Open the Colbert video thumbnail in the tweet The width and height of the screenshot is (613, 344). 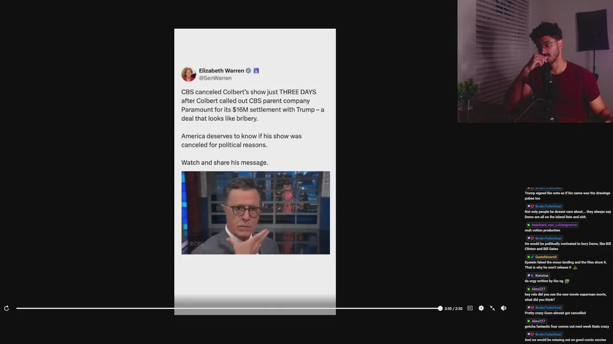click(255, 213)
